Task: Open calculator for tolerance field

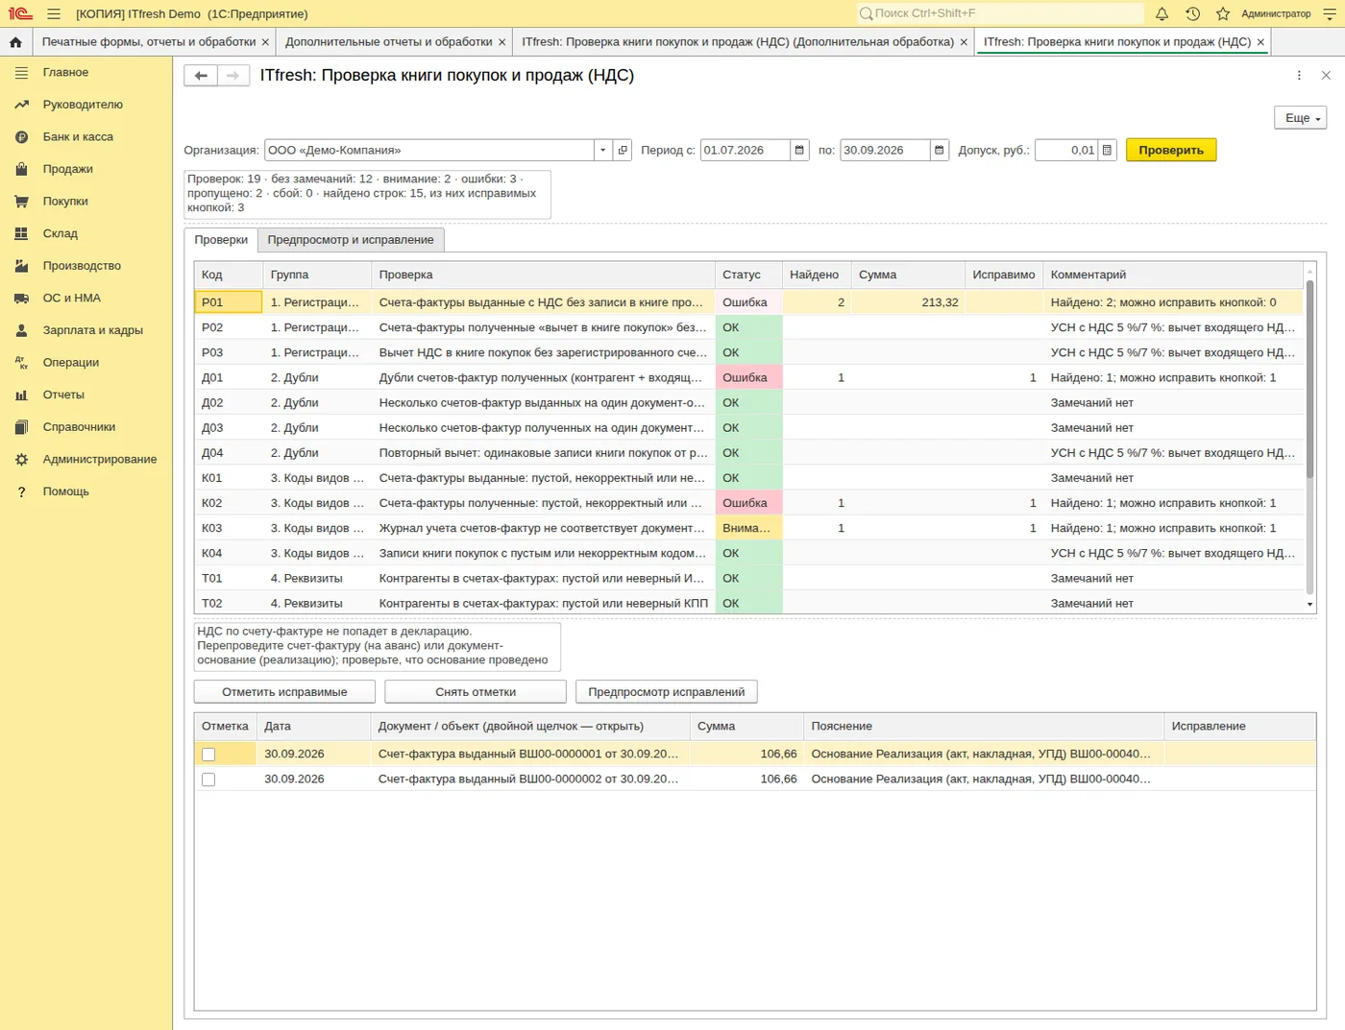Action: pyautogui.click(x=1107, y=150)
